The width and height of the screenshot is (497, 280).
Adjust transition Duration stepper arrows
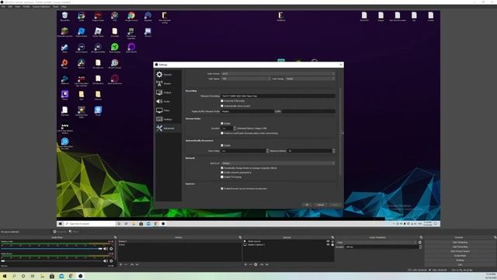coord(420,247)
